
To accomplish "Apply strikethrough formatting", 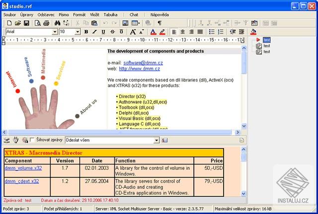I will click(113, 32).
